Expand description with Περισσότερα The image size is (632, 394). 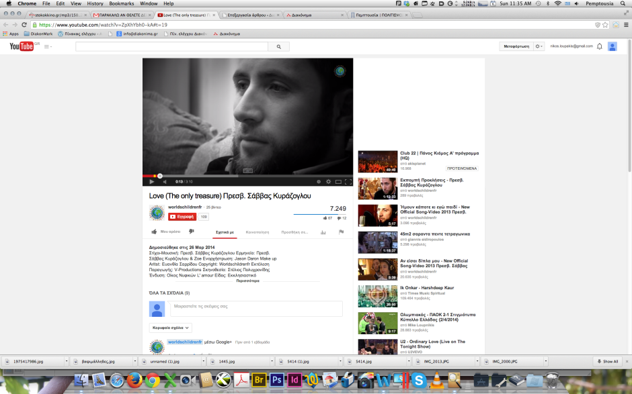tap(248, 281)
